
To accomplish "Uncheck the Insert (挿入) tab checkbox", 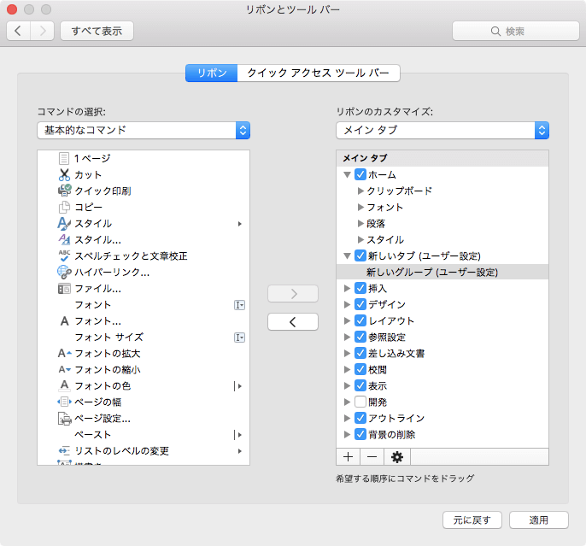I will pos(360,288).
